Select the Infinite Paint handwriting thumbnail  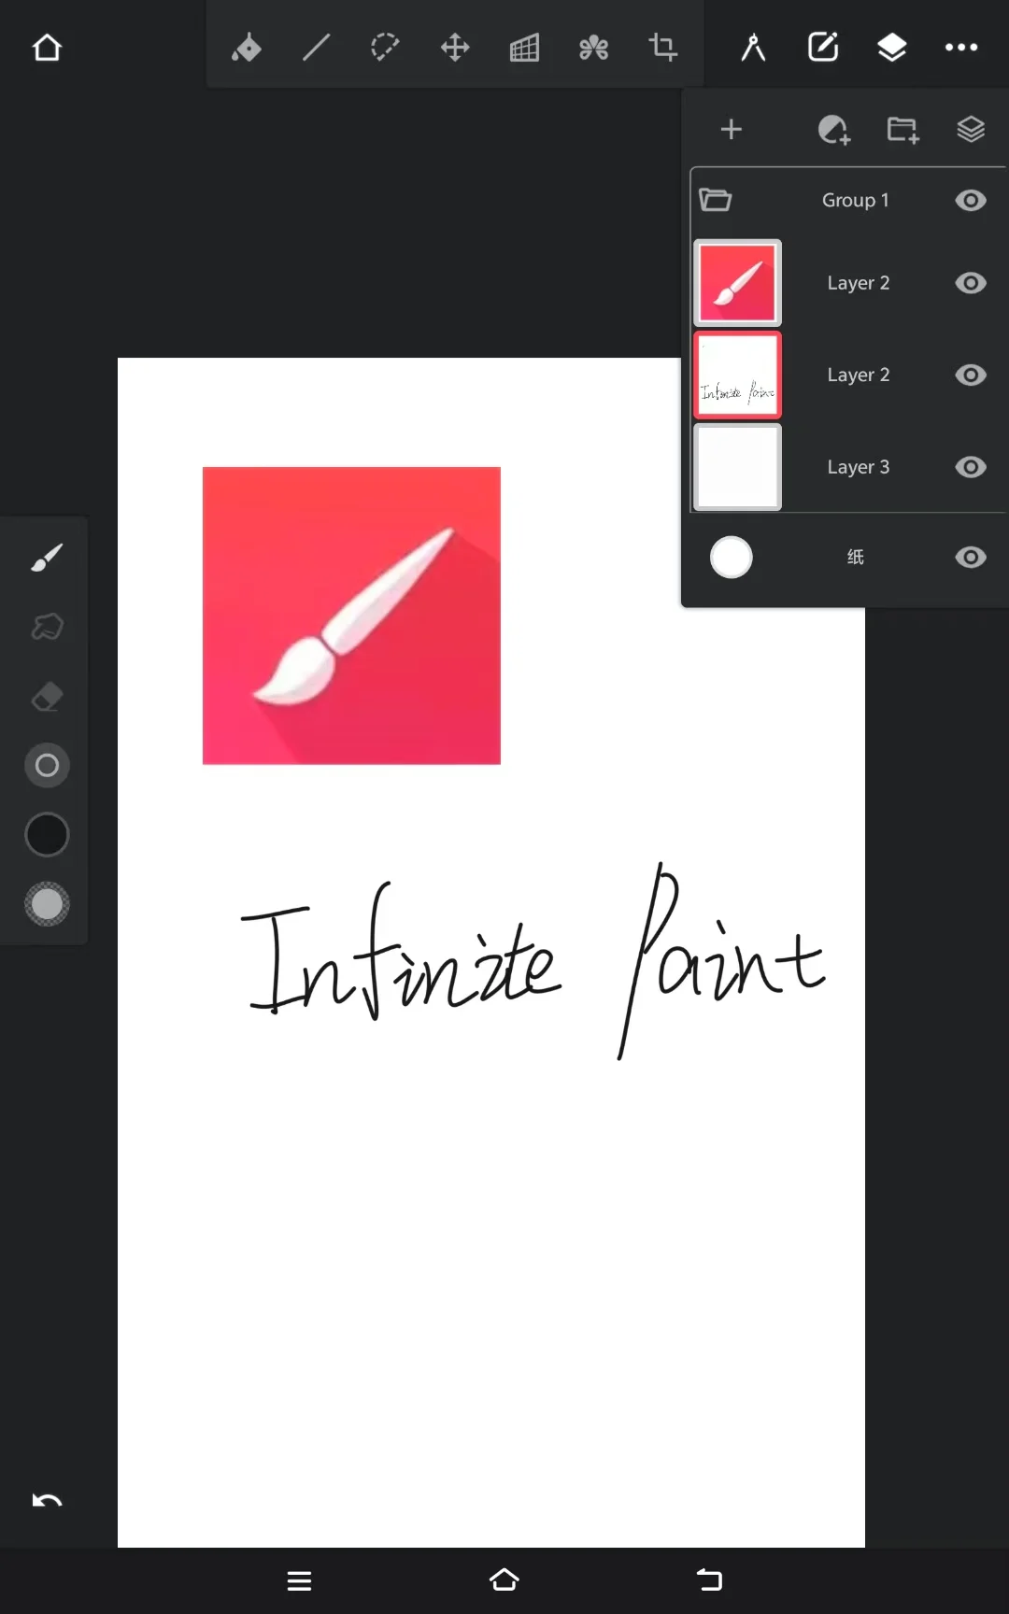[x=737, y=375]
